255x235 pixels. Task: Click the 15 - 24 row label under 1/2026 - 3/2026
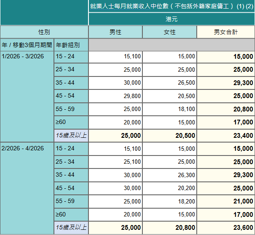coord(71,57)
